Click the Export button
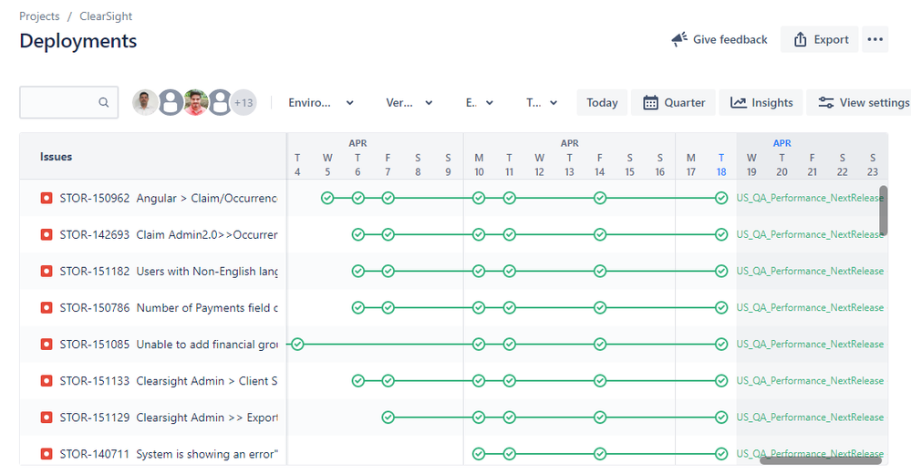911x474 pixels. (x=819, y=39)
